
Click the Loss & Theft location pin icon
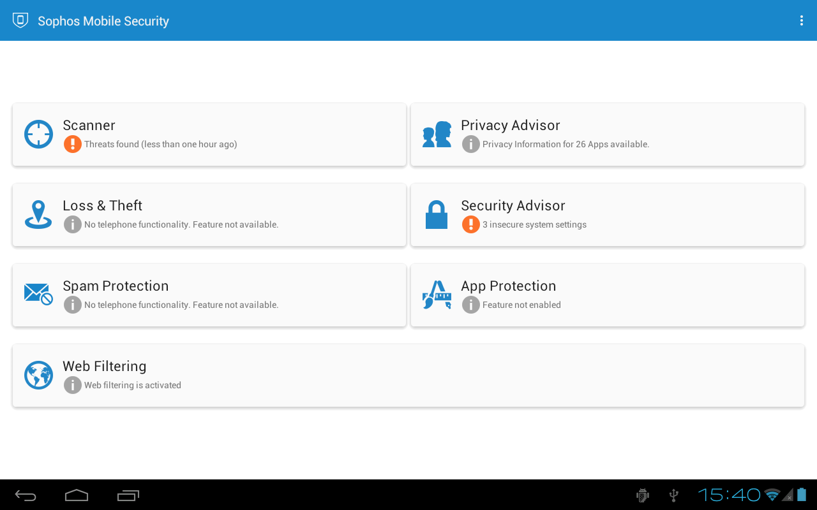38,215
